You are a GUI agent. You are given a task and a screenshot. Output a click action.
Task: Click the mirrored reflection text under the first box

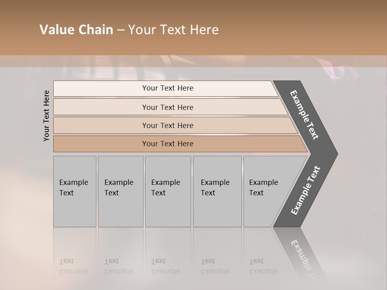click(x=73, y=266)
